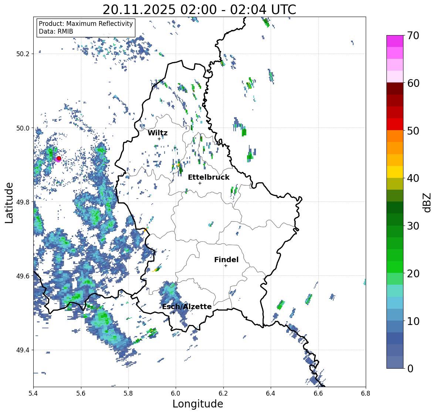Click the bright red 50-52 dBZ colorbar segment
The height and width of the screenshot is (413, 436).
click(x=395, y=125)
